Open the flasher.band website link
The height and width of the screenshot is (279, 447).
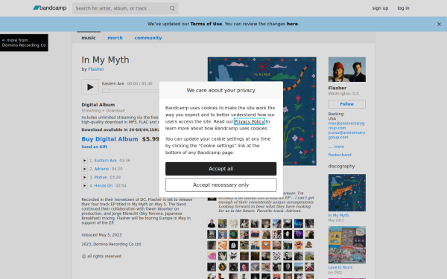[340, 155]
